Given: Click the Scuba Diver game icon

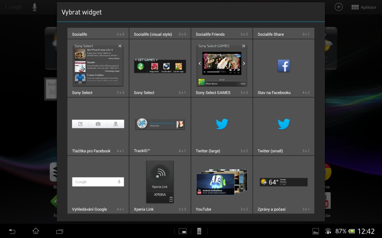Looking at the screenshot, I should click(x=166, y=66).
